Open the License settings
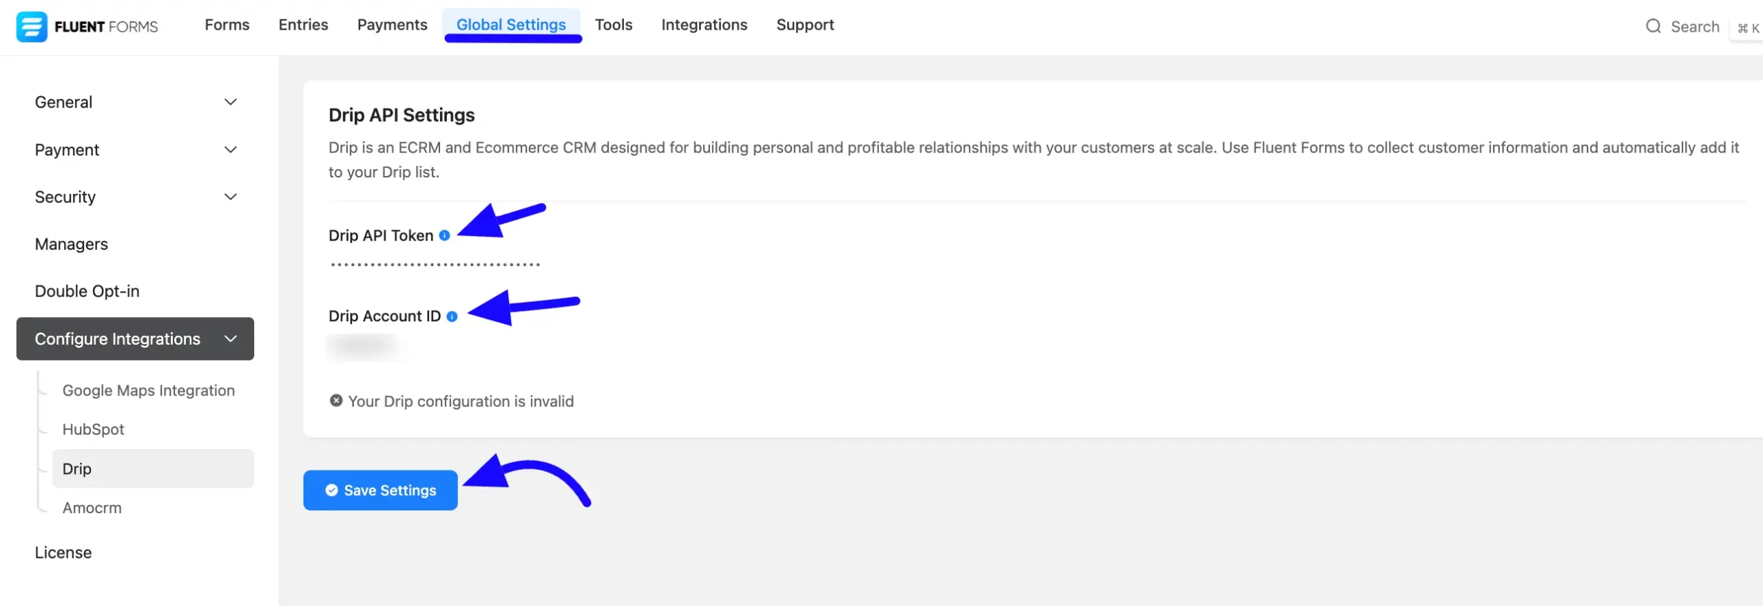This screenshot has width=1763, height=606. point(63,552)
